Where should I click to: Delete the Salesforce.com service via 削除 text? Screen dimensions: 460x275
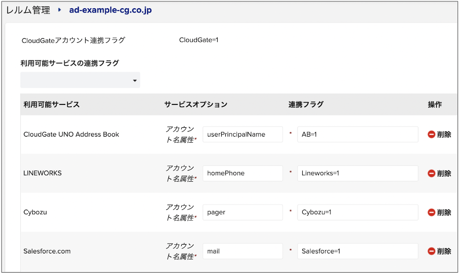[444, 251]
